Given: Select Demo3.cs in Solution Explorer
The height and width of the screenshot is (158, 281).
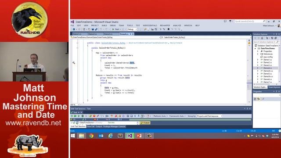Looking at the screenshot, I should (267, 65).
